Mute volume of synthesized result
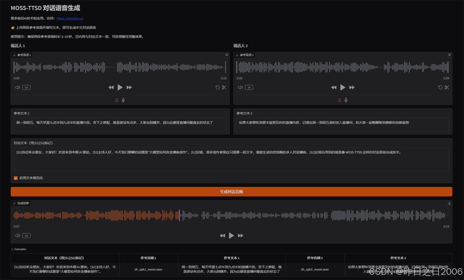464x280 pixels. tap(18, 235)
